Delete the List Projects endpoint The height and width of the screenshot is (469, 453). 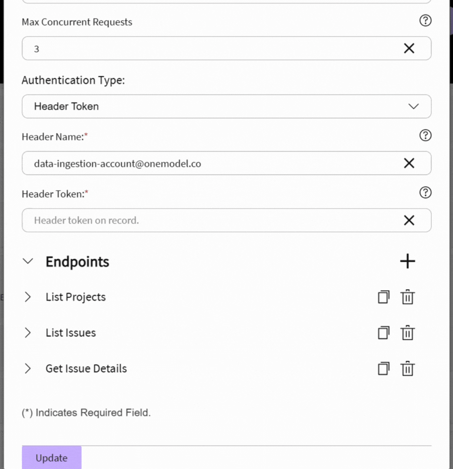click(x=407, y=297)
